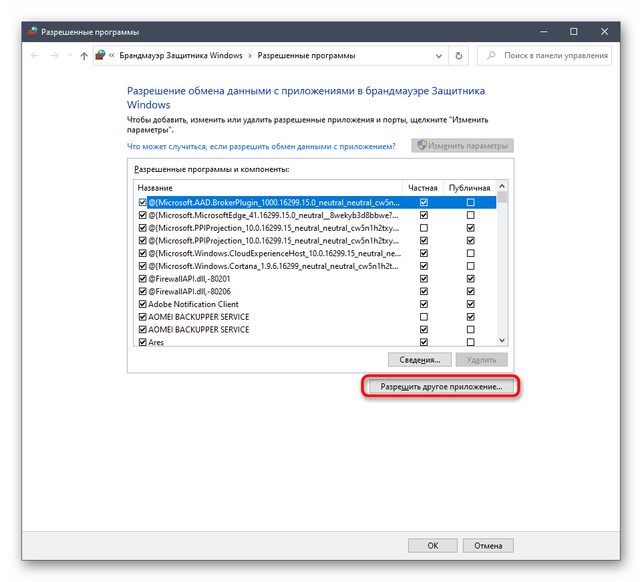Screen dimensions: 642x582
Task: Select Брандмауэр Защитника Windows breadcrumb
Action: coord(180,56)
